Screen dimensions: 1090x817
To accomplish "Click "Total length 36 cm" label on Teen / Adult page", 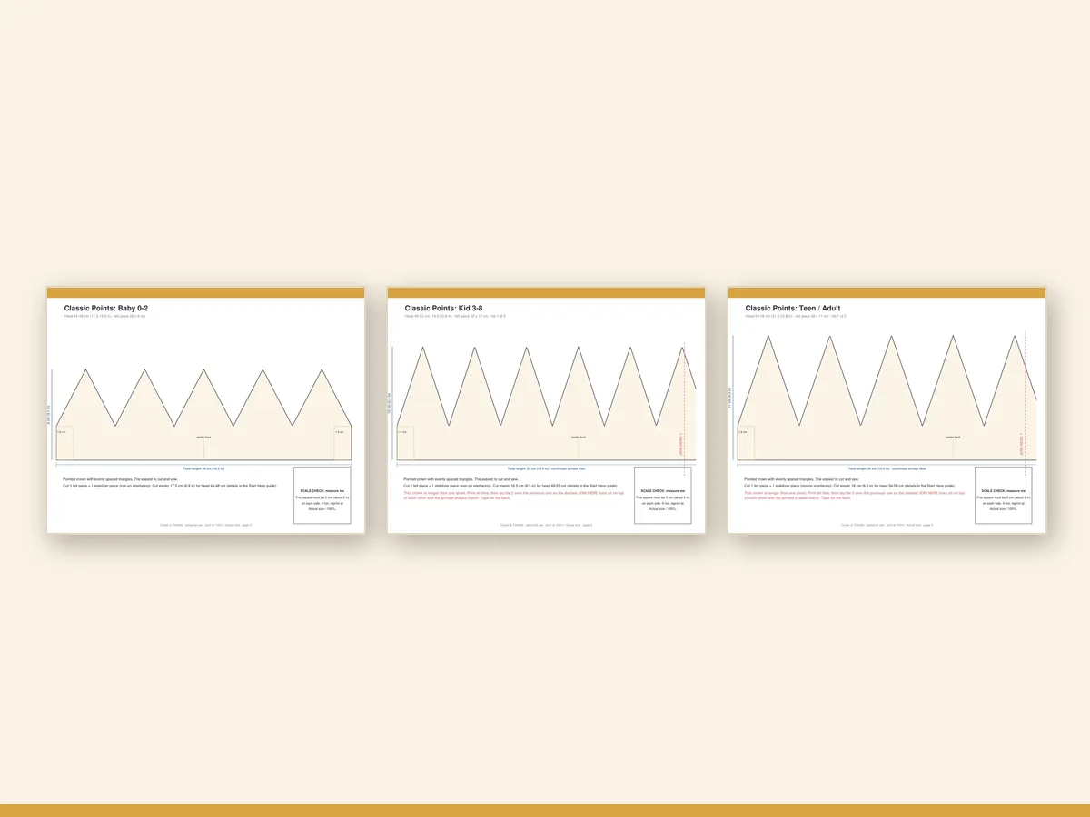I will pyautogui.click(x=887, y=468).
